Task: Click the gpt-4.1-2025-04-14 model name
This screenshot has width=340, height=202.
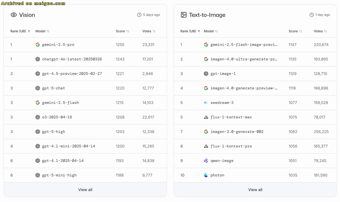Action: (x=63, y=161)
